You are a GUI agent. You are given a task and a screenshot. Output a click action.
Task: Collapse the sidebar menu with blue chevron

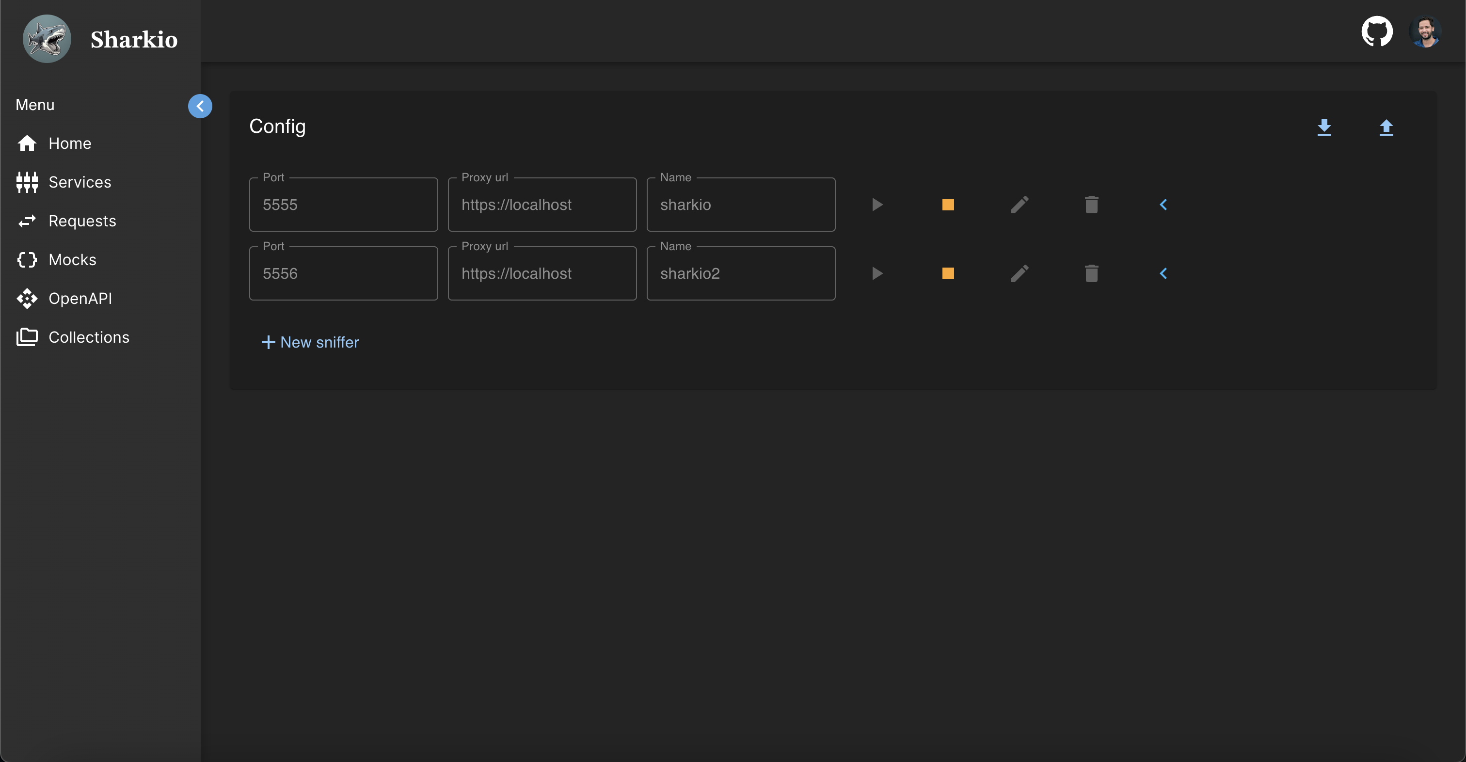point(200,106)
